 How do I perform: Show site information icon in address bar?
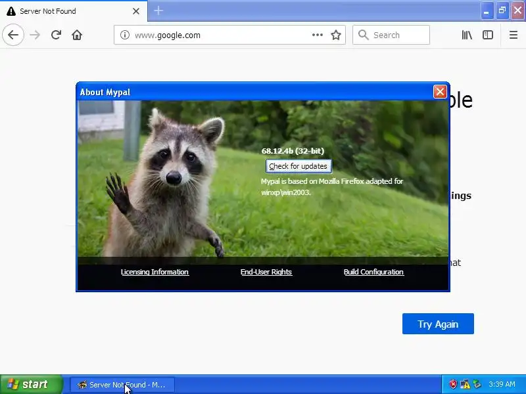click(x=125, y=35)
